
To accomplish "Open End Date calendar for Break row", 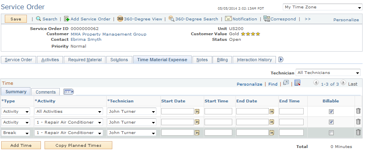I will coord(272,133).
